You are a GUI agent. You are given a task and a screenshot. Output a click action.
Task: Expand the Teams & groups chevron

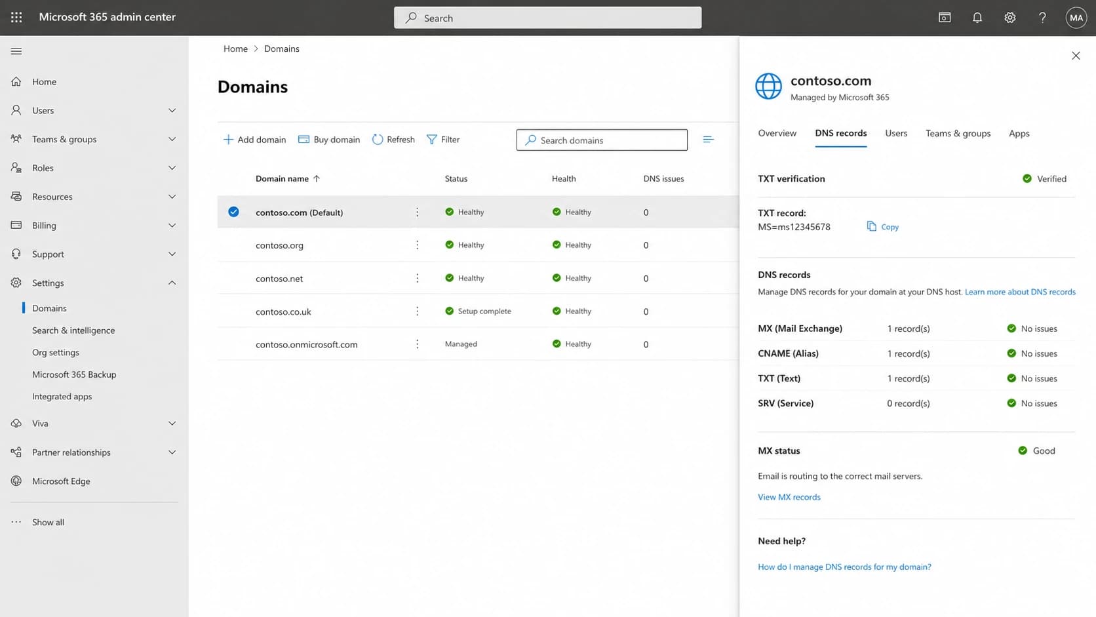click(x=172, y=139)
